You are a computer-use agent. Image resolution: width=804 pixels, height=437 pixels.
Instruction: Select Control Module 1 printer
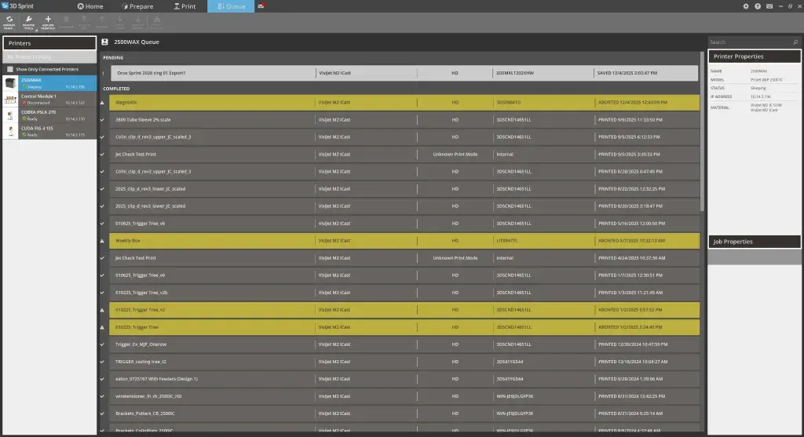coord(49,100)
